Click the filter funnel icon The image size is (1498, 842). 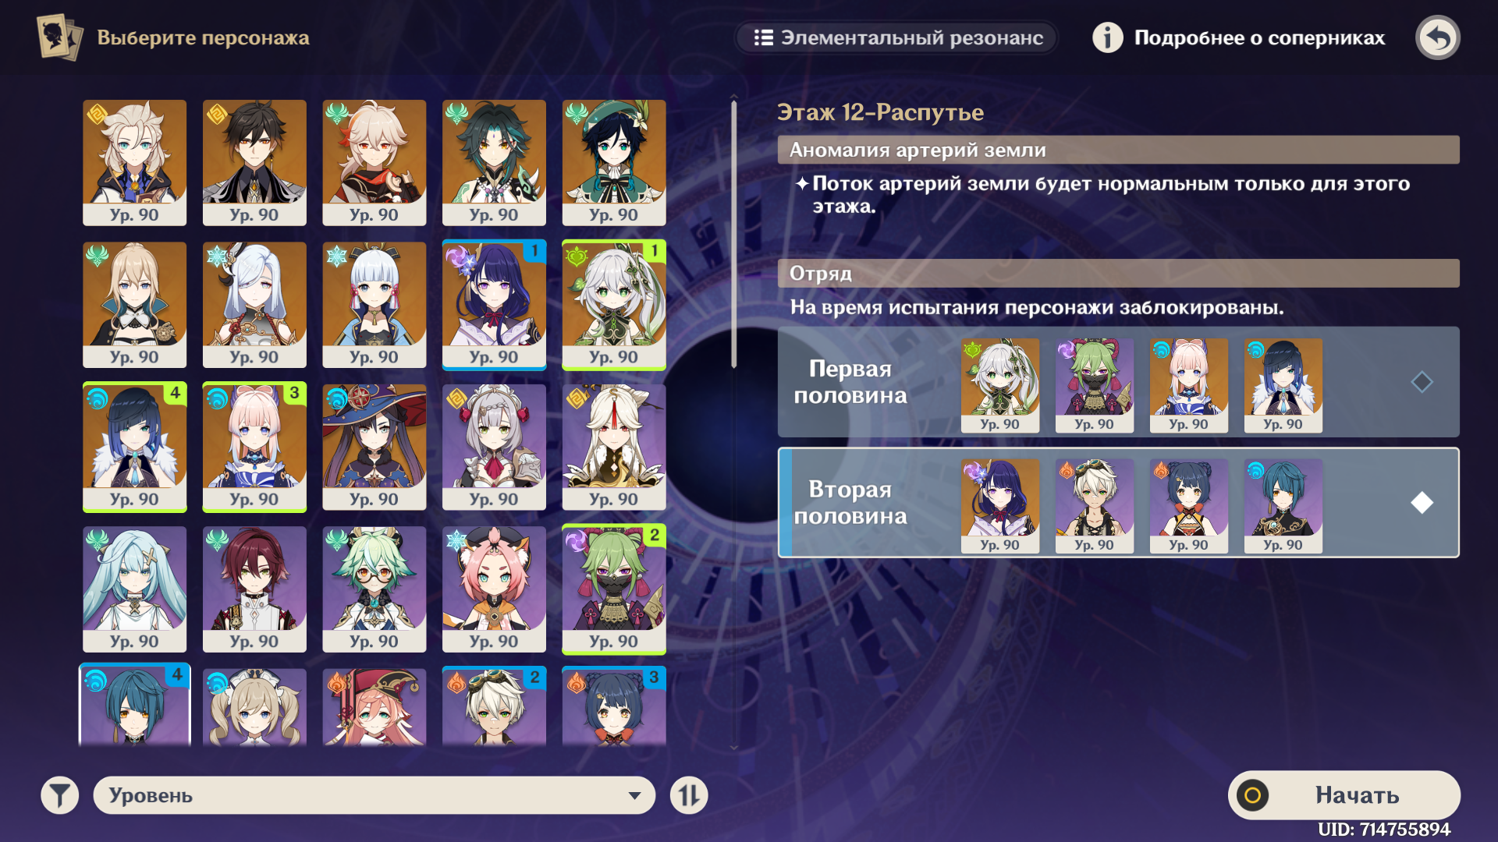pyautogui.click(x=60, y=795)
